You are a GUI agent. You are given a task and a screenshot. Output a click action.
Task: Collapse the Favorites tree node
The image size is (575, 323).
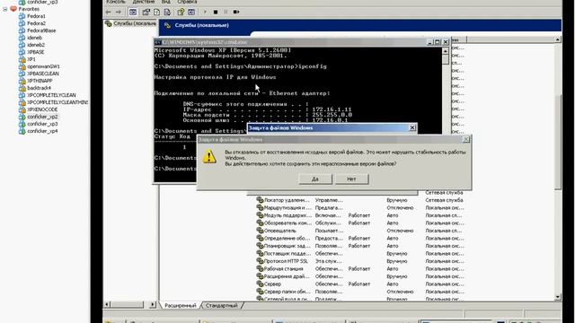4,9
